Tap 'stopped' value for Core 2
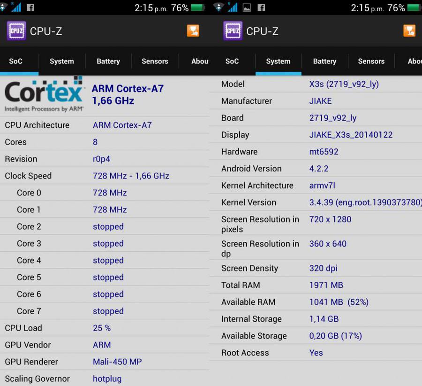 click(108, 227)
